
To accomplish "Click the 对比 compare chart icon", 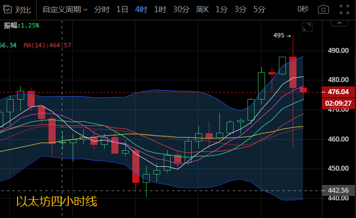I will pos(17,10).
